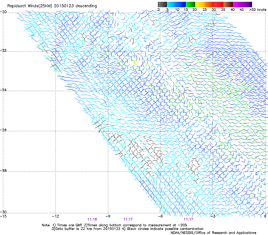This screenshot has height=235, width=268.
Task: Select the -26 latitude axis label
Action: (x=3, y=130)
